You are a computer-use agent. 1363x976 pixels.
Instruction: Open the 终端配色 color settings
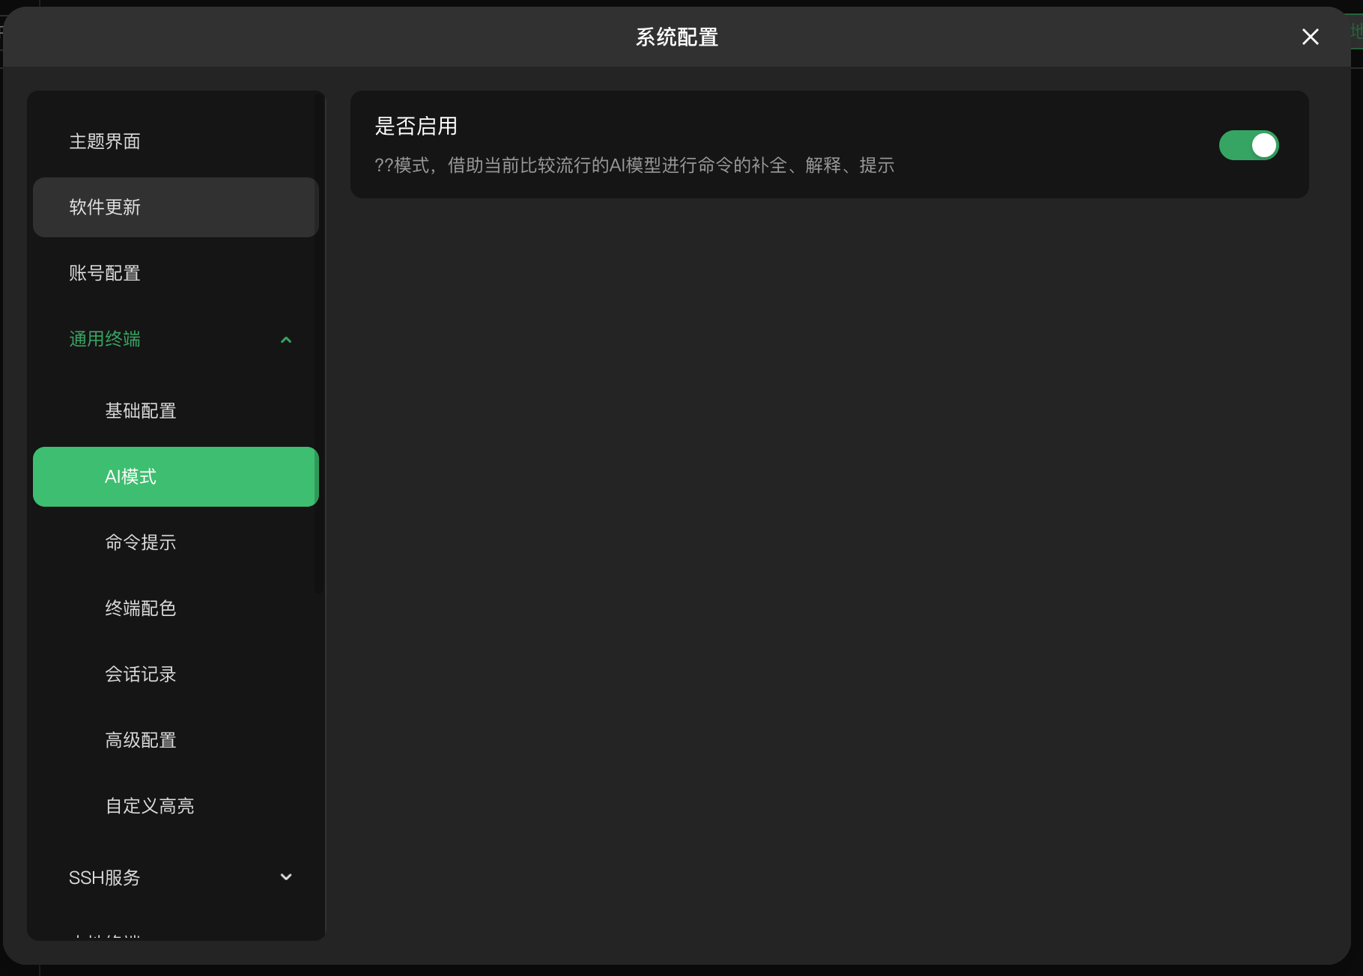pos(140,608)
